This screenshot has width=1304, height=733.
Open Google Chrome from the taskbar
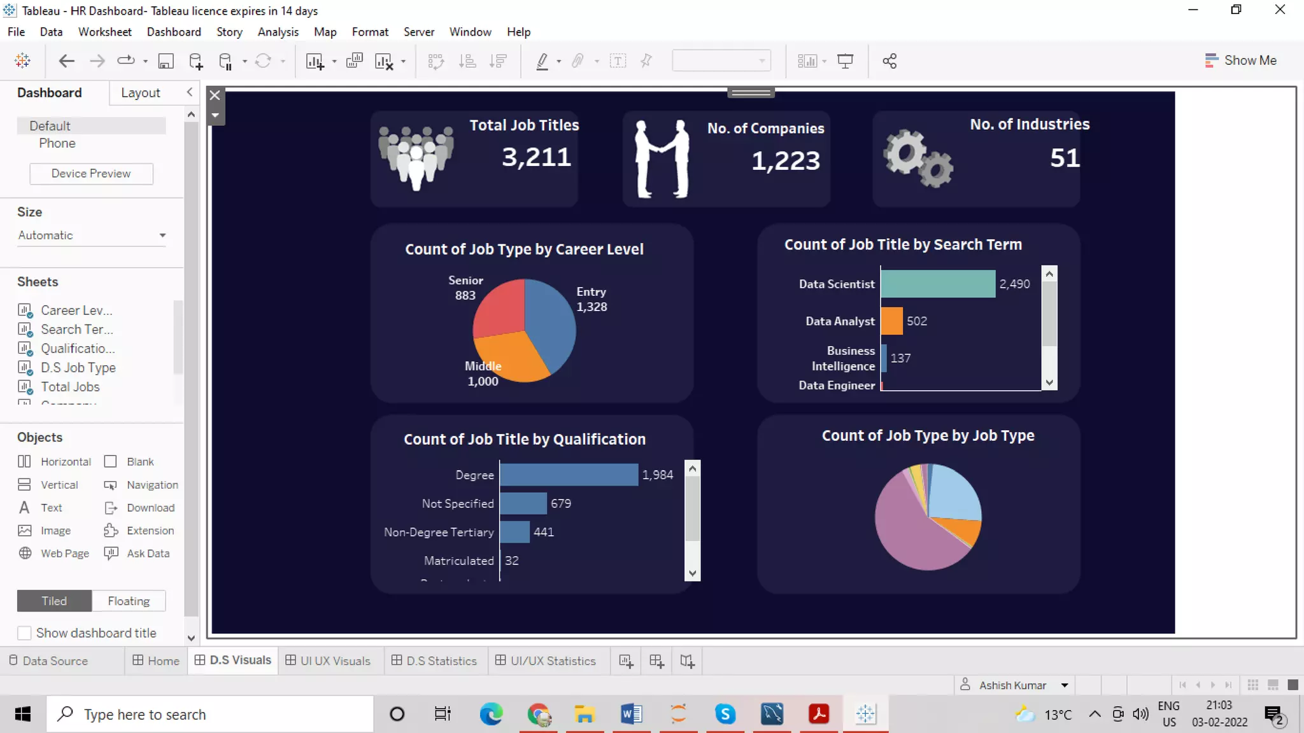[539, 714]
